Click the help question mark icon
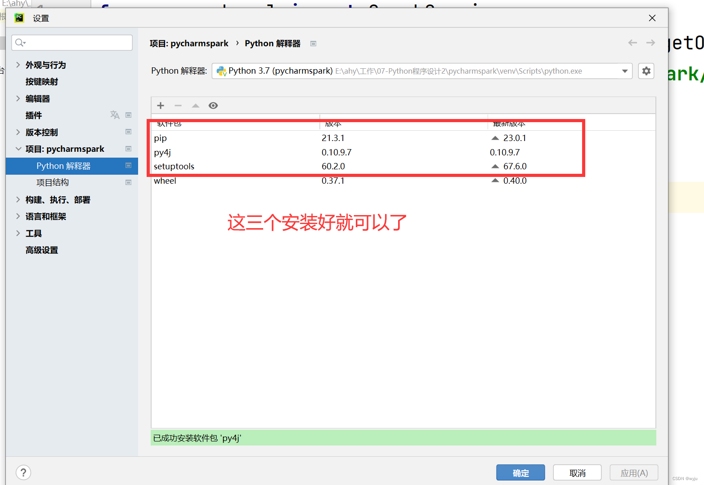 [23, 472]
